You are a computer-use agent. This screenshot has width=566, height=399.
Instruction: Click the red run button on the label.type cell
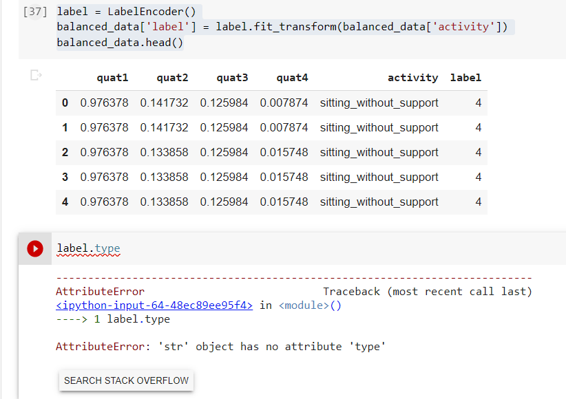point(34,248)
